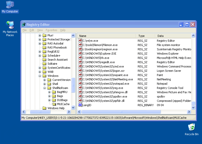The height and width of the screenshot is (144, 202).
Task: Expand the SystemCertificates key
Action: [x=40, y=68]
